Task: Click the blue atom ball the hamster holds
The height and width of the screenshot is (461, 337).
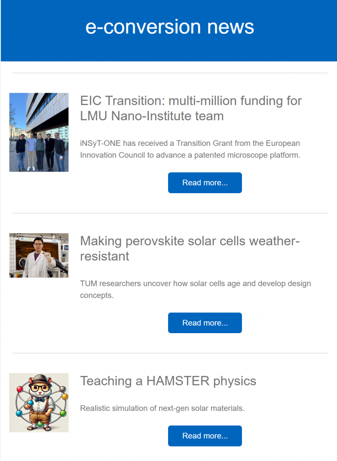Action: pos(30,402)
